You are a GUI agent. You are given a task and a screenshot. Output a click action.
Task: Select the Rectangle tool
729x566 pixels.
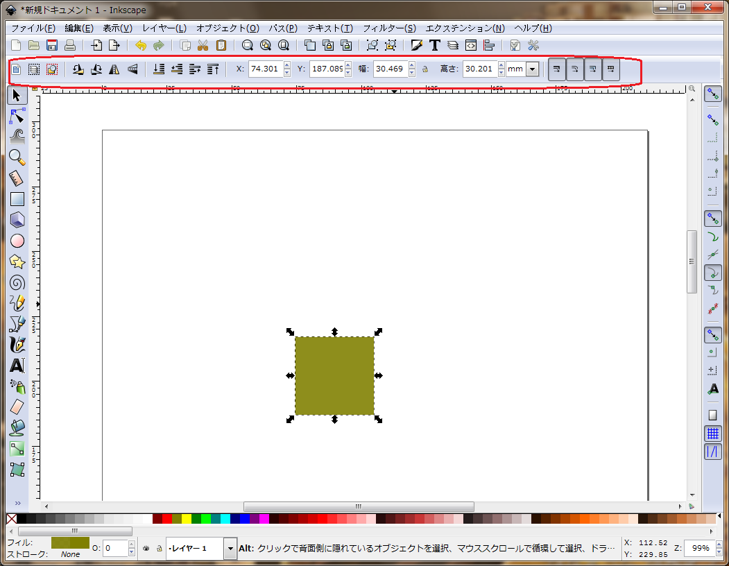click(17, 199)
